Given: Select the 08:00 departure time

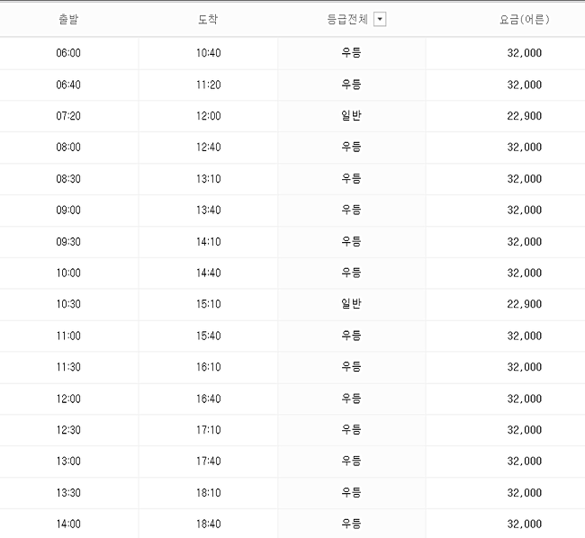Looking at the screenshot, I should point(68,148).
